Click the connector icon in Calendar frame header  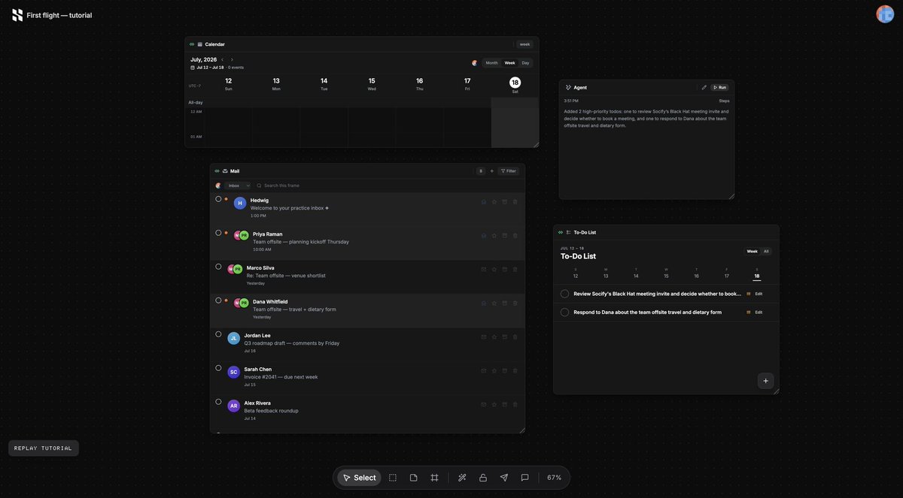tap(192, 44)
